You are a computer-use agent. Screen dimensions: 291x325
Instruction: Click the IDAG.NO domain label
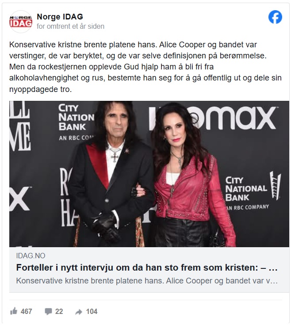(31, 256)
